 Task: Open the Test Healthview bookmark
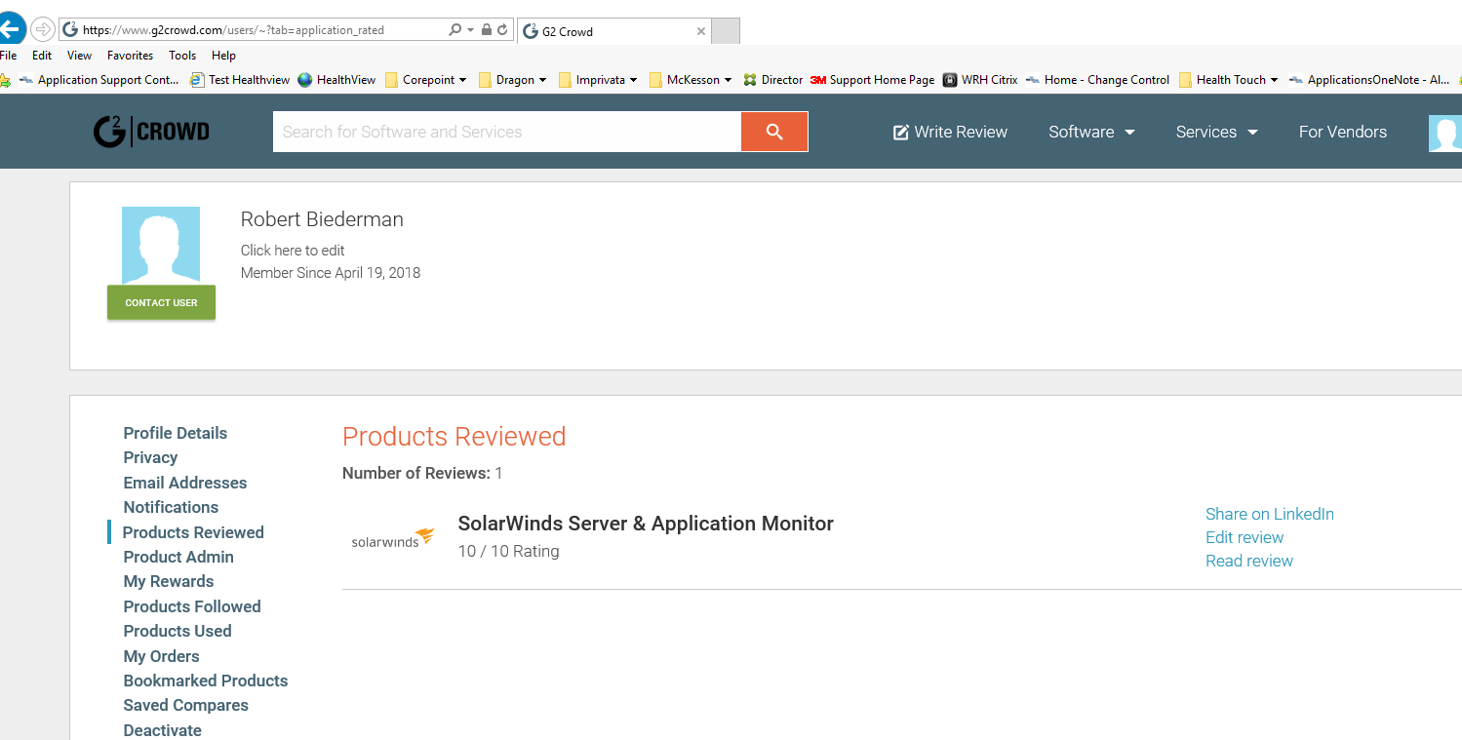240,80
